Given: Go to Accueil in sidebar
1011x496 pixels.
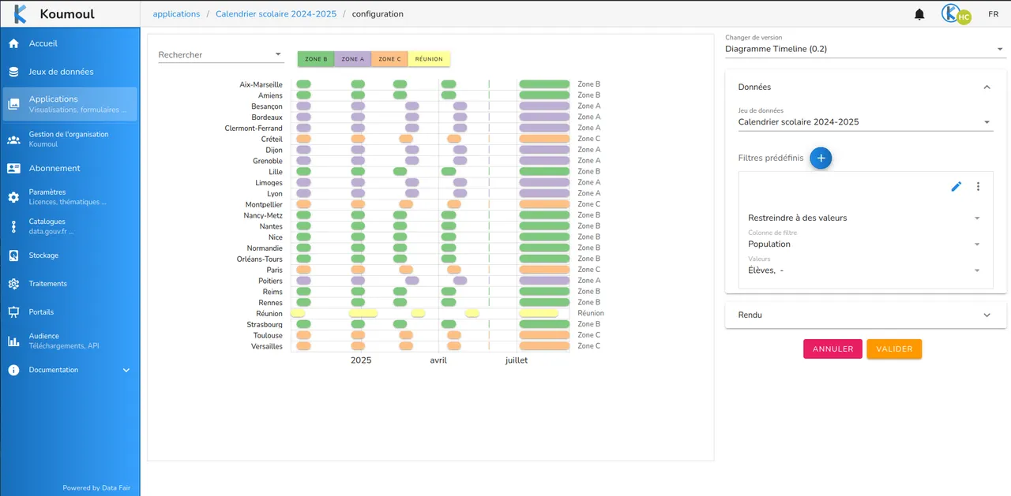Looking at the screenshot, I should click(x=70, y=43).
